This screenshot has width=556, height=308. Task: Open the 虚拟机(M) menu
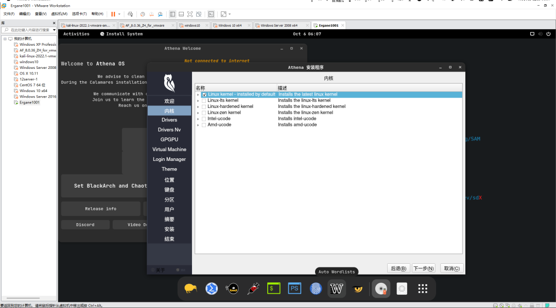pyautogui.click(x=59, y=14)
